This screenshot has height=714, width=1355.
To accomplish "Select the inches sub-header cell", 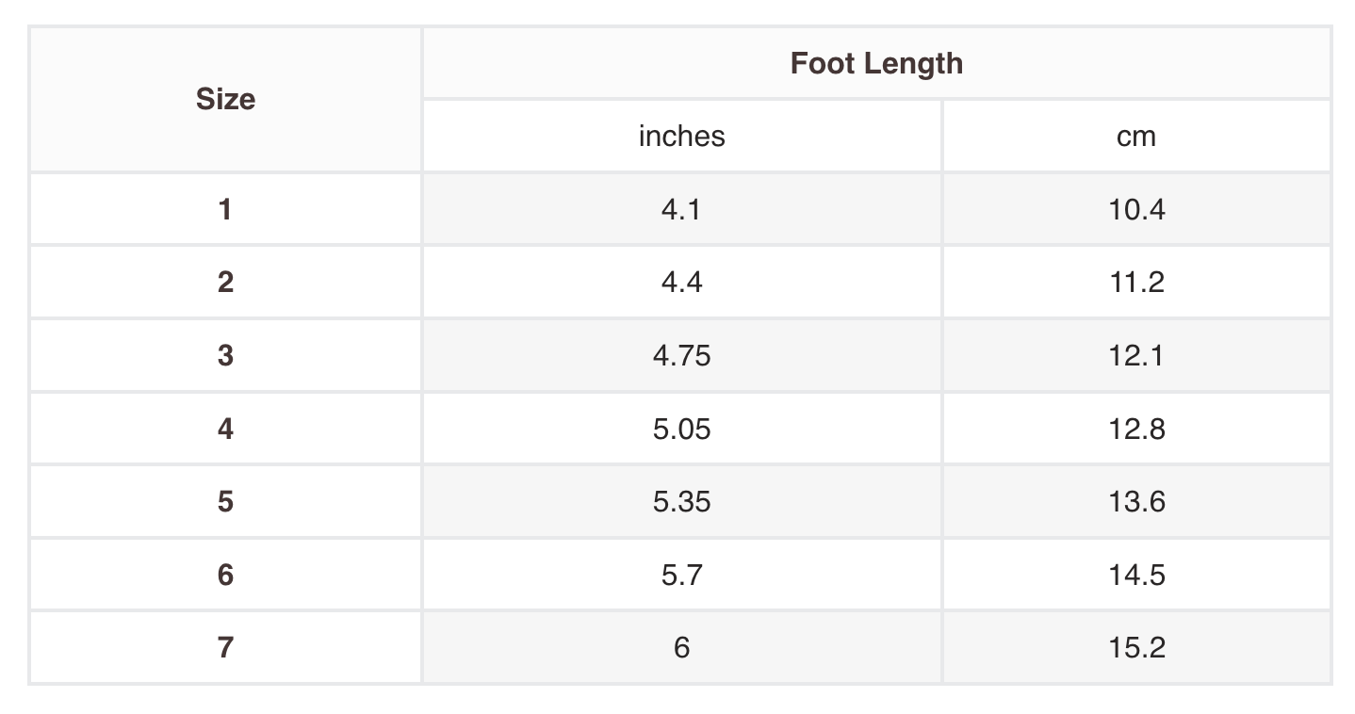I will pos(681,137).
